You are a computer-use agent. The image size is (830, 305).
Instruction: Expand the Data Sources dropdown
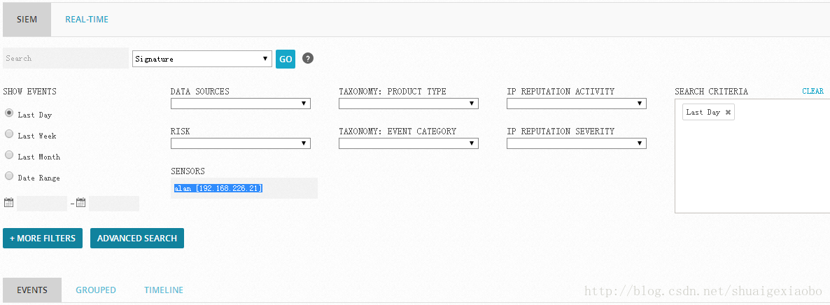coord(241,104)
